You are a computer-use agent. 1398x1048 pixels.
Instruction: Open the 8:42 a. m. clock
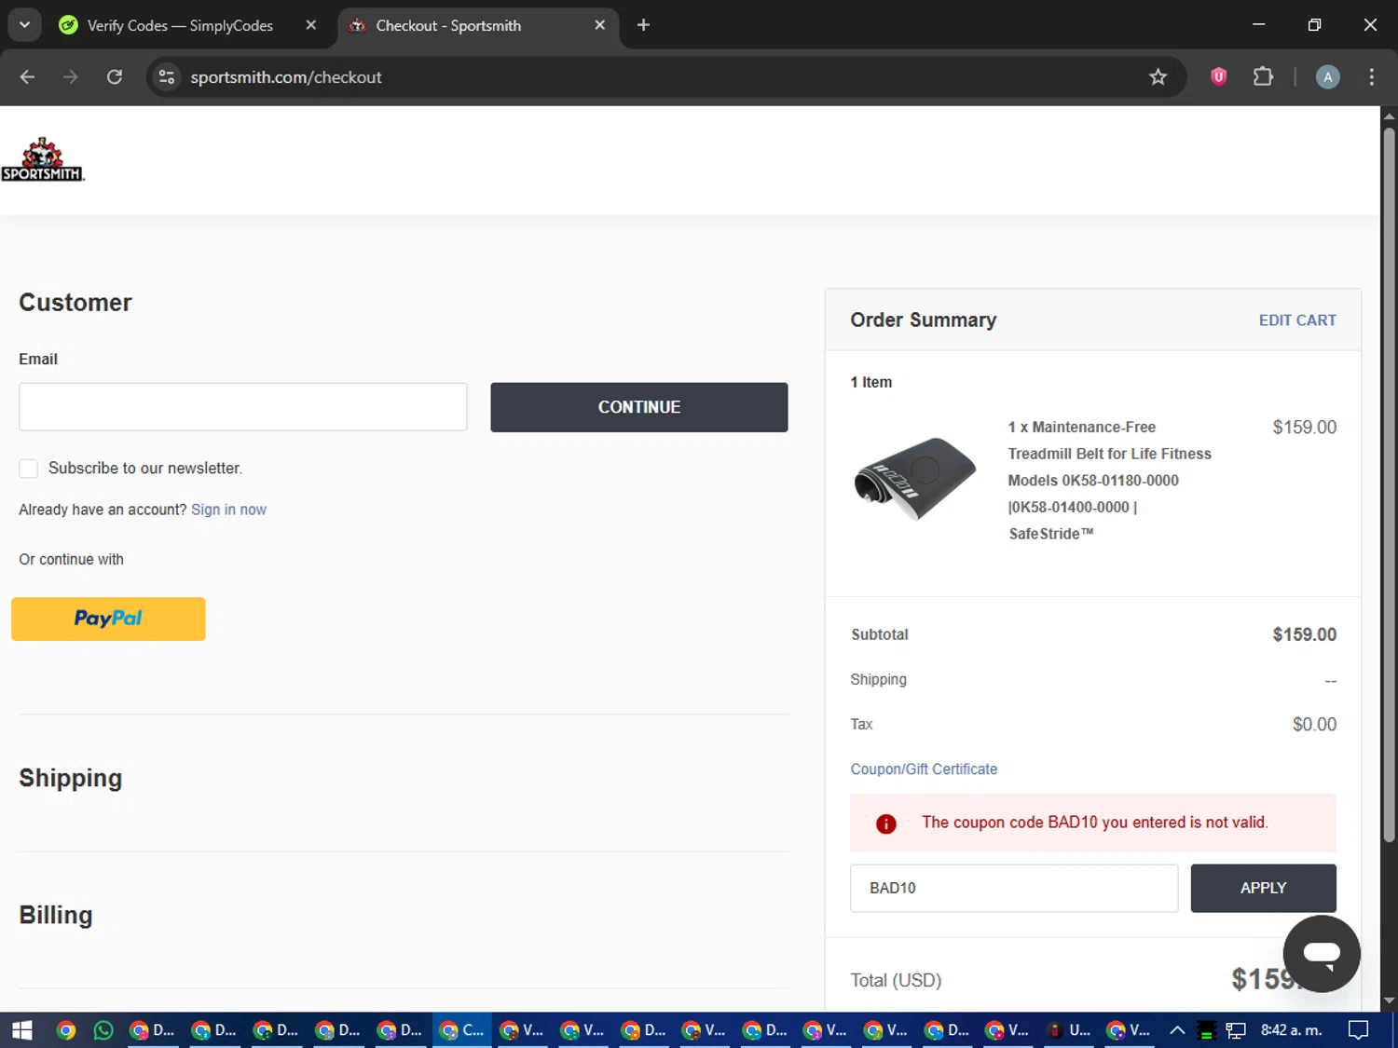1291,1030
